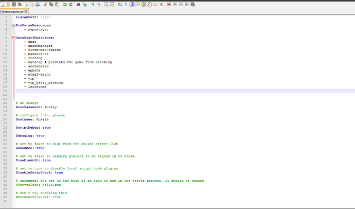Click the 'DisableScriptHook' key
Viewport: 355px width, 209px height.
(33, 172)
